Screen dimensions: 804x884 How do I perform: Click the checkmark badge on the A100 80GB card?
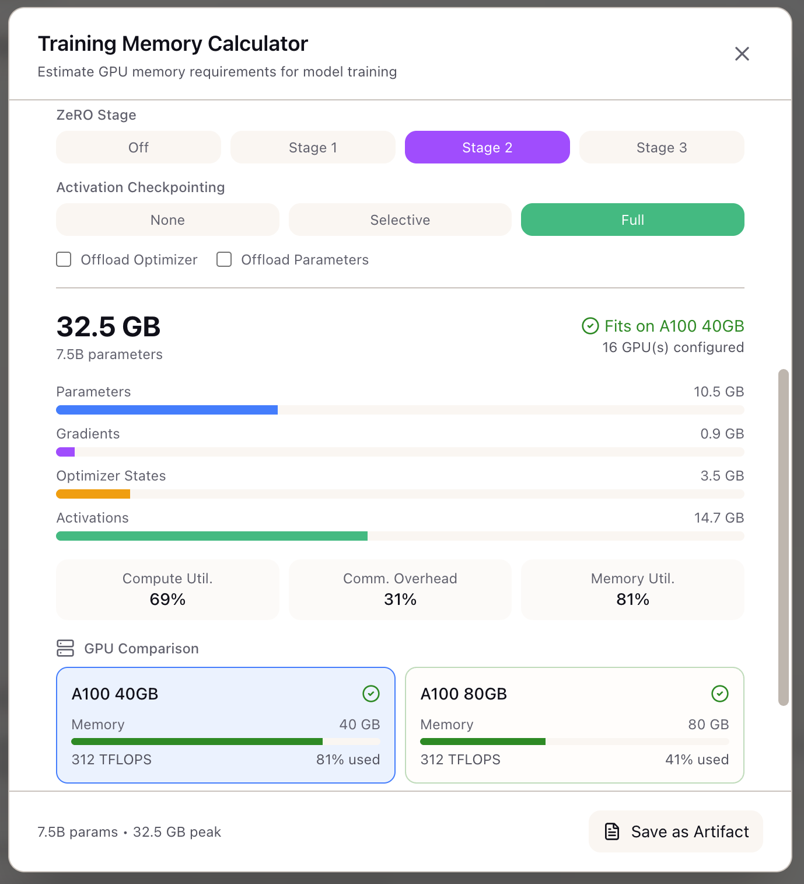[720, 694]
